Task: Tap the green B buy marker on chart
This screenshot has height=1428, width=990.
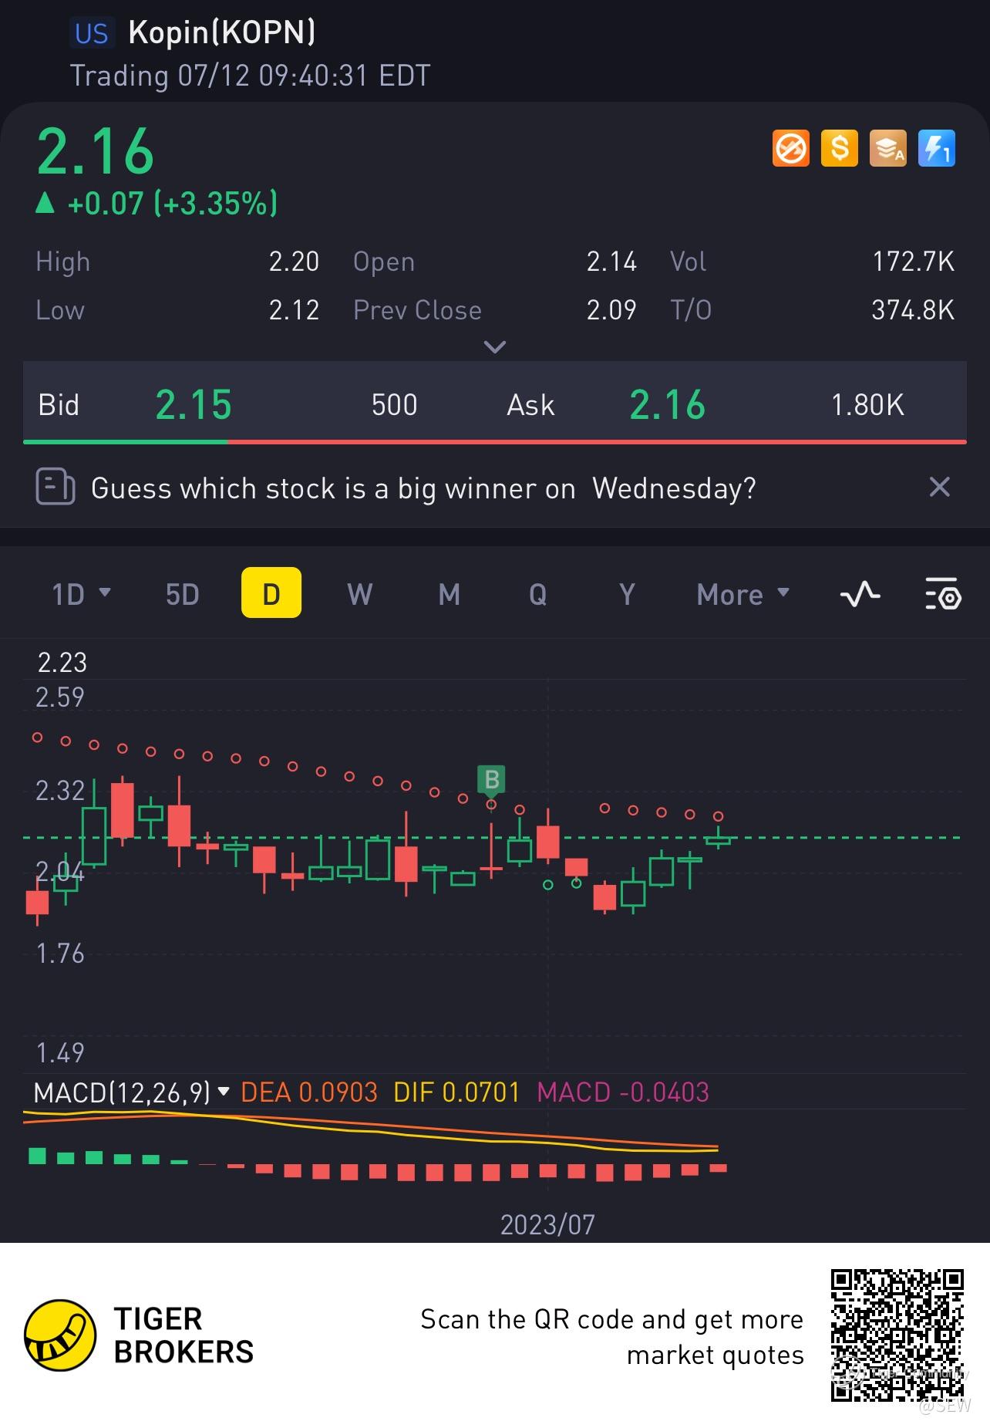Action: (x=491, y=779)
